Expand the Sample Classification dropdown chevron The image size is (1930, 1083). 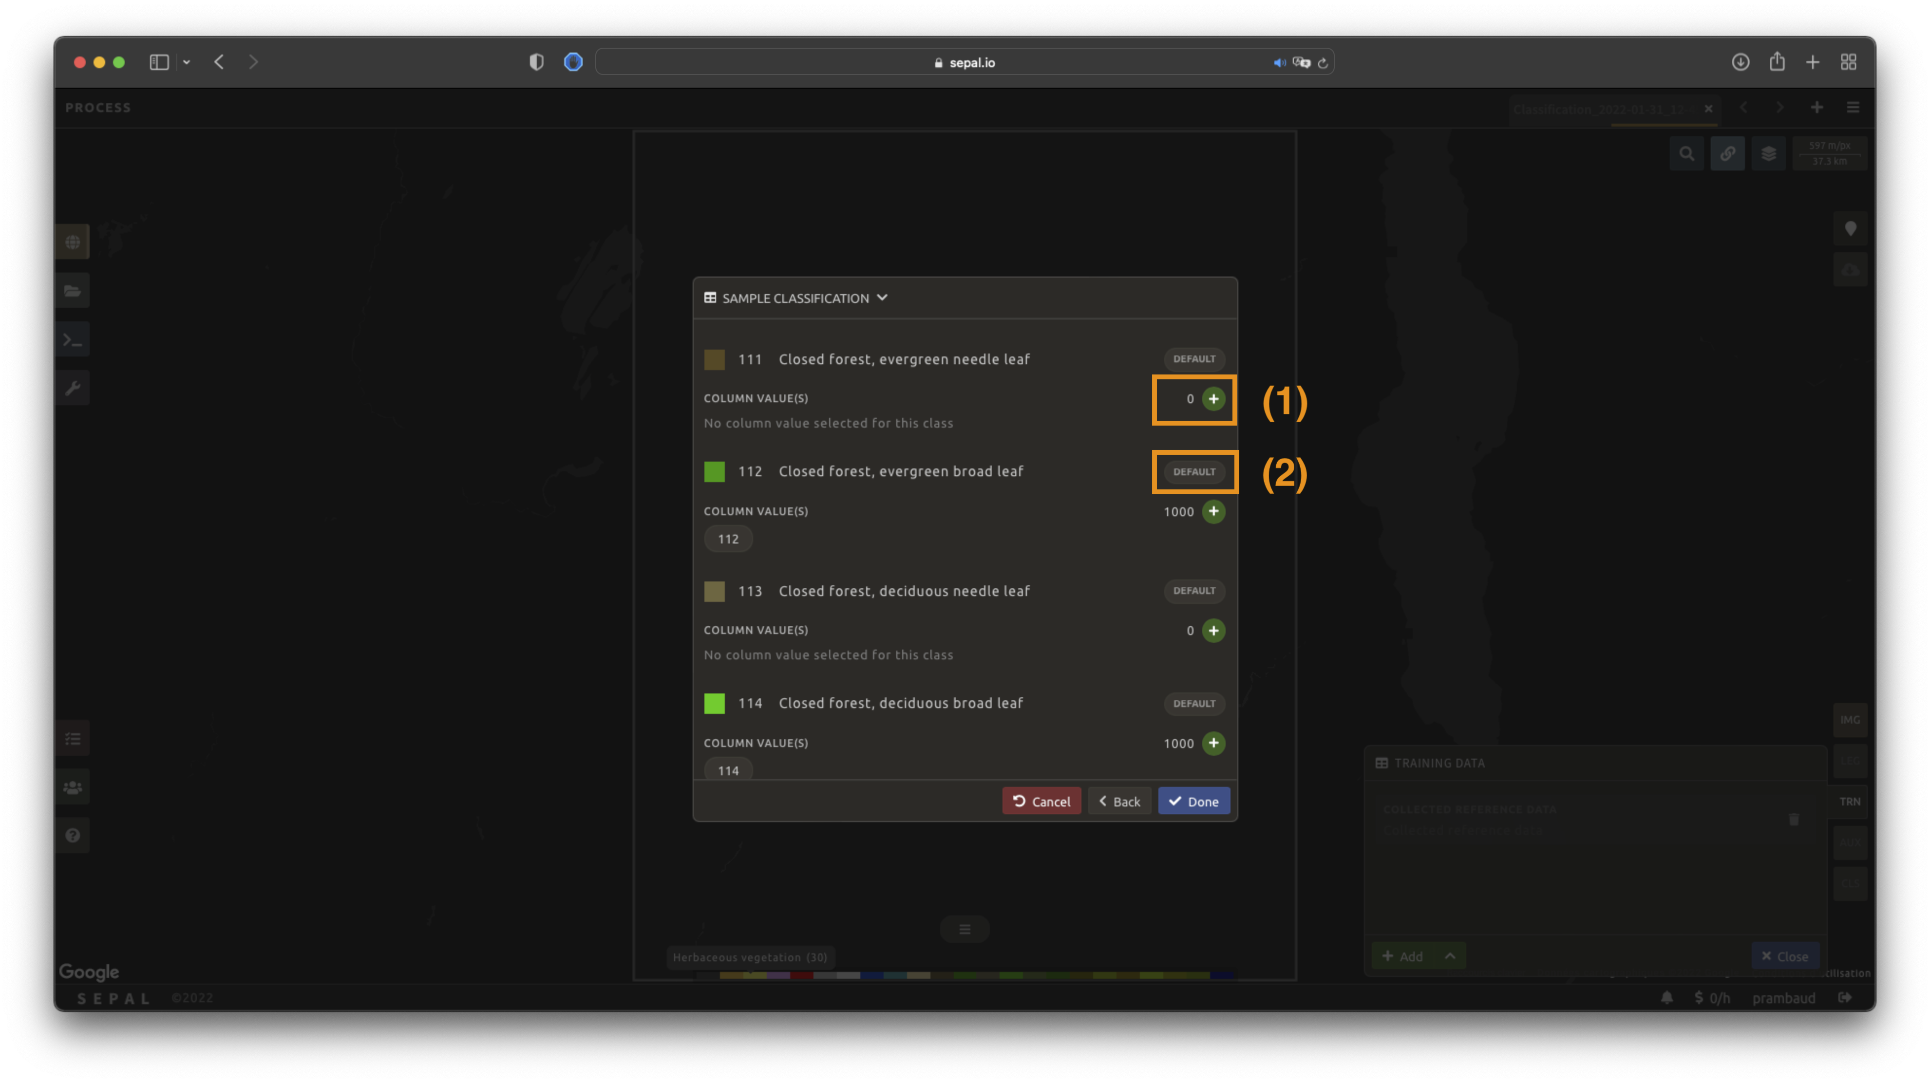882,298
